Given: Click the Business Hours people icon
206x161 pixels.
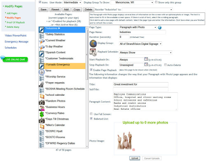Looking at the screenshot, I should pos(42,108).
